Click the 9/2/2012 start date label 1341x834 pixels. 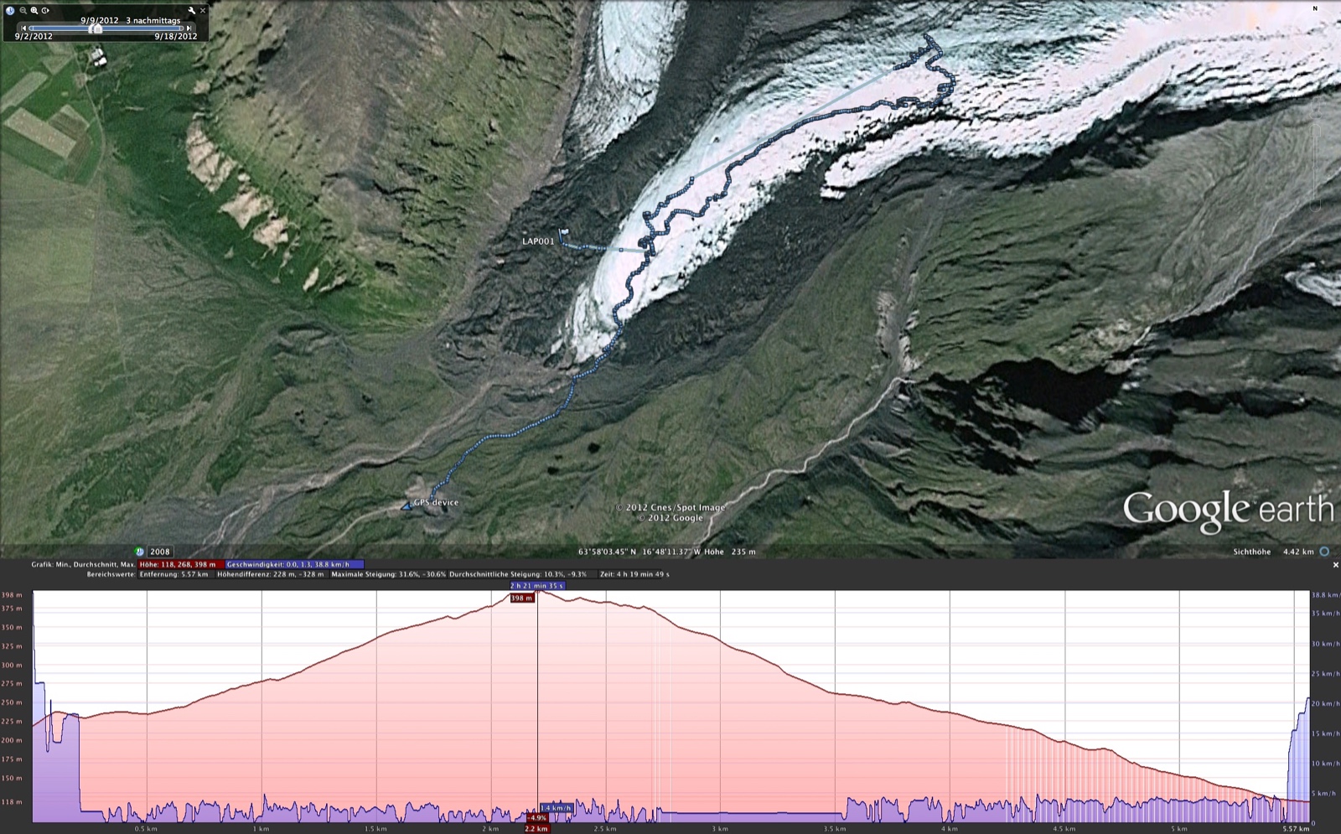pos(33,36)
